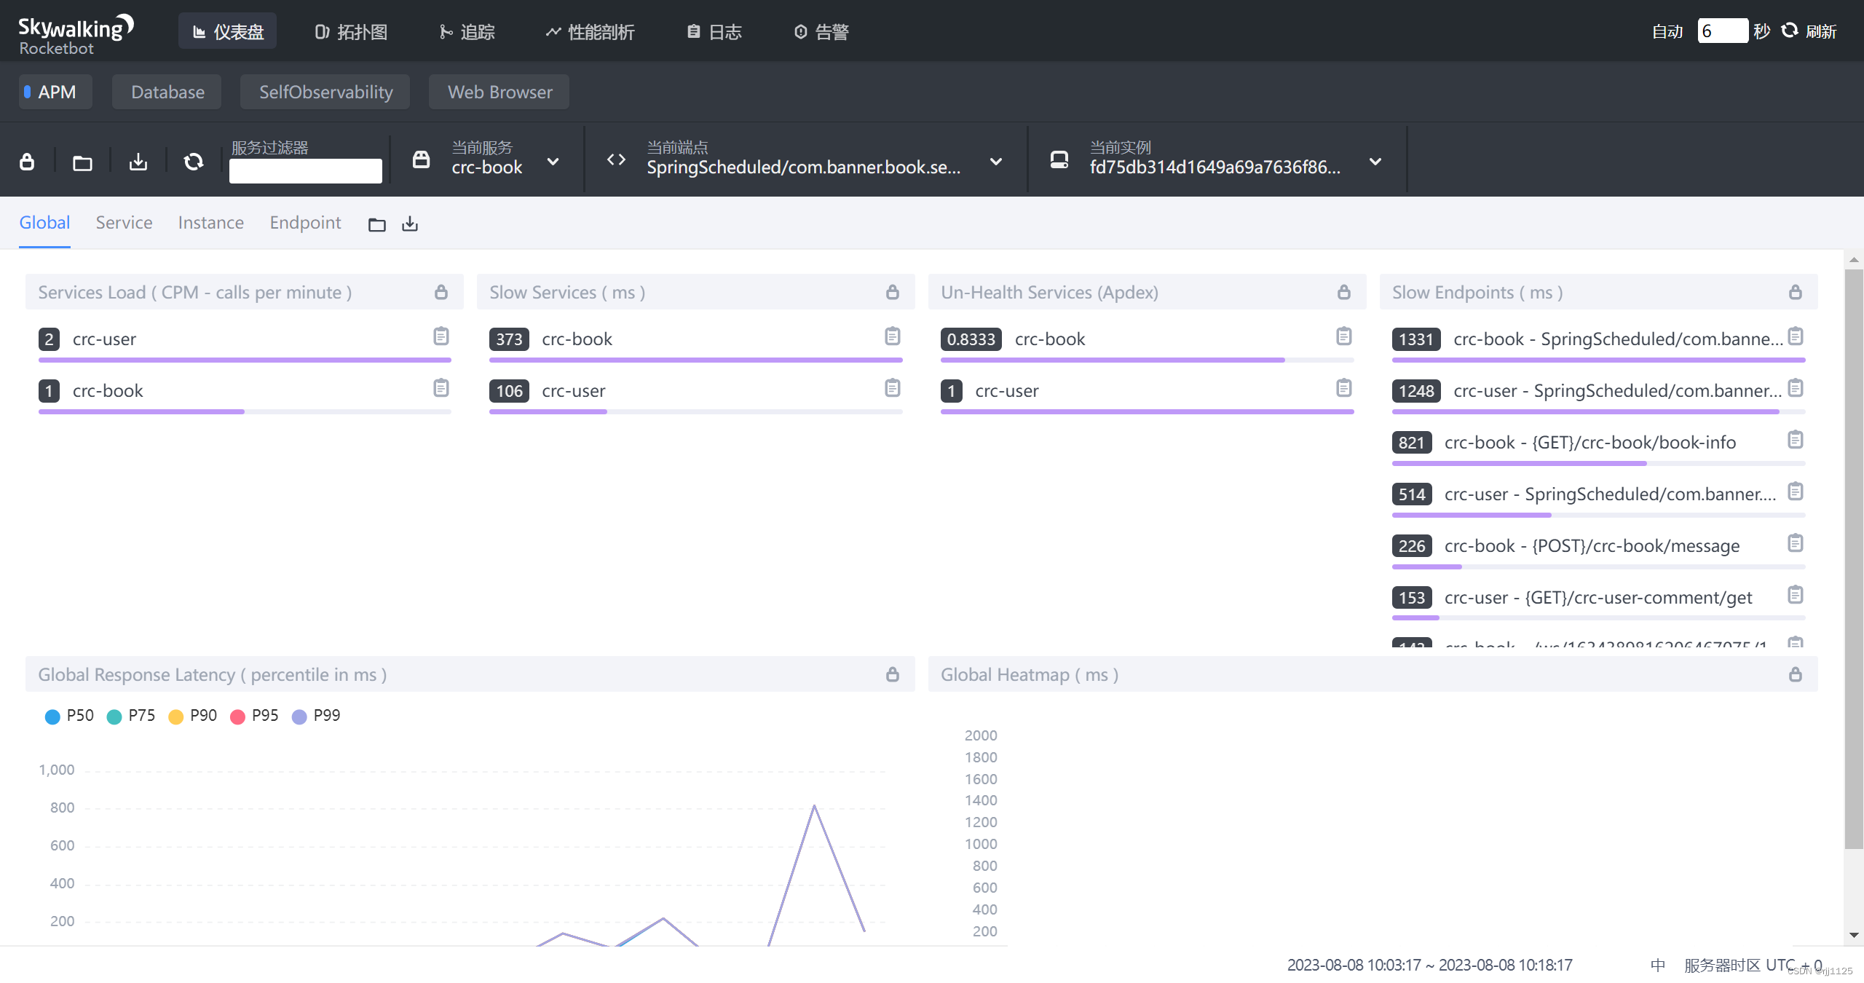Copy the 1248 ms slow endpoint name
This screenshot has height=983, width=1864.
pyautogui.click(x=1796, y=388)
